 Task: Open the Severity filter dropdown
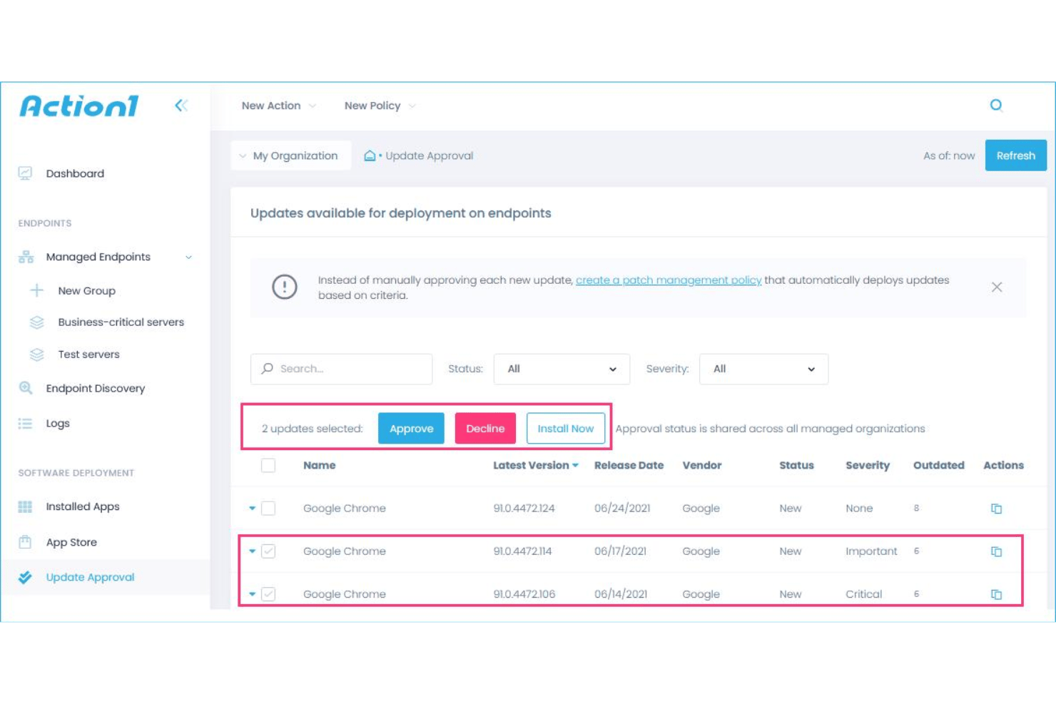[x=763, y=369]
